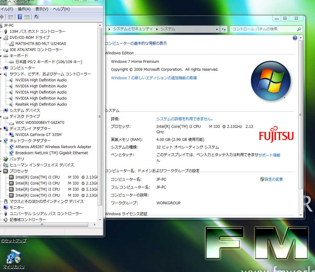
Task: Select the ディスプレイ アダプター tree node
Action: pyautogui.click(x=30, y=128)
